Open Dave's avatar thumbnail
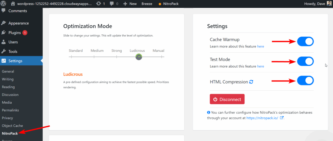 329,4
